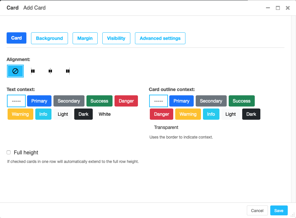This screenshot has height=218, width=296.
Task: Select the empty Text context option
Action: (16, 101)
